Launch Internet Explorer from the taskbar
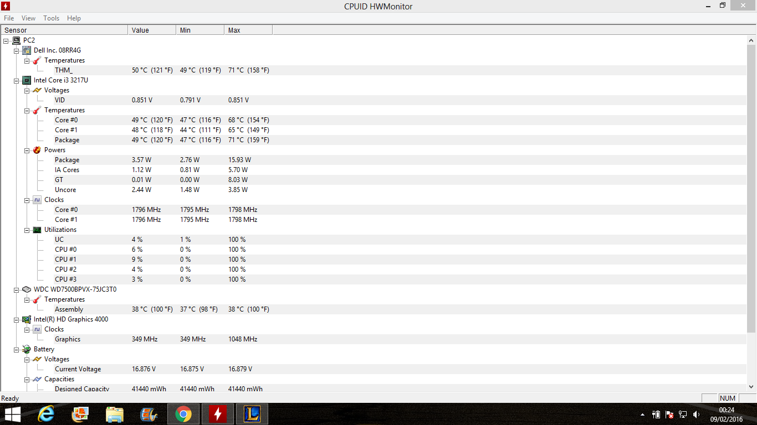This screenshot has width=757, height=425. coord(47,414)
